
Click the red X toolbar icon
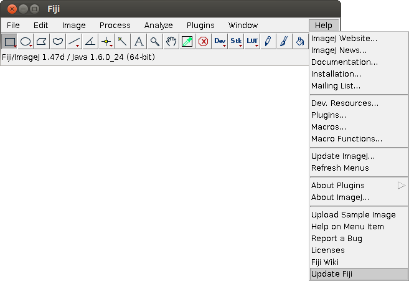pyautogui.click(x=204, y=41)
